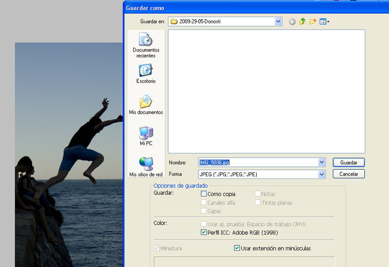Toggle the Tintas planas checkbox
Viewport: 389px width, 267px height.
258,202
